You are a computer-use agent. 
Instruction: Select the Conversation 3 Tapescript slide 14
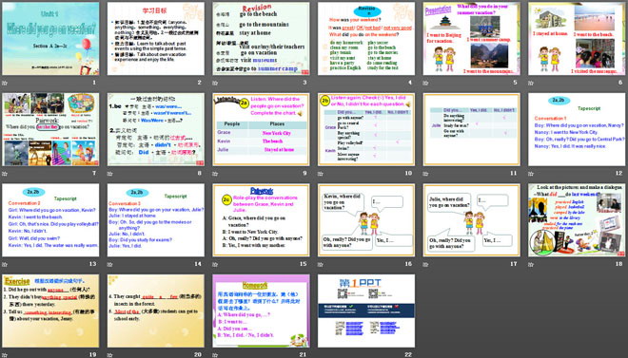click(156, 220)
